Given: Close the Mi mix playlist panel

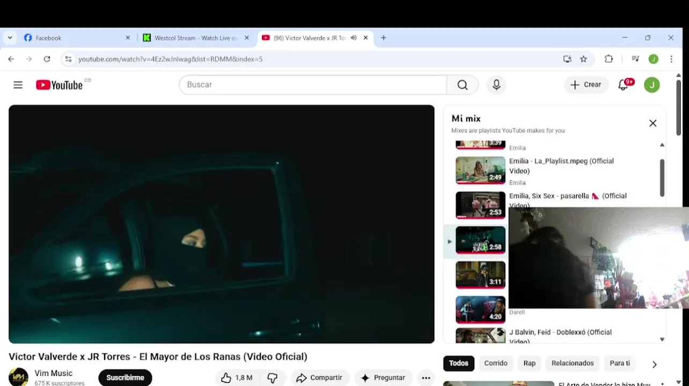Looking at the screenshot, I should pos(653,123).
